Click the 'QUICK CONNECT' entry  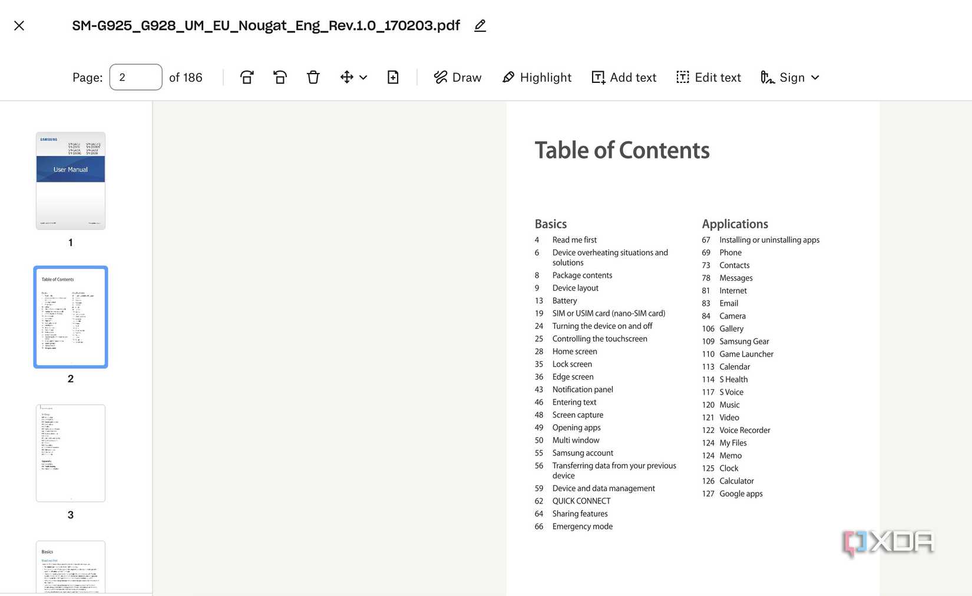581,501
